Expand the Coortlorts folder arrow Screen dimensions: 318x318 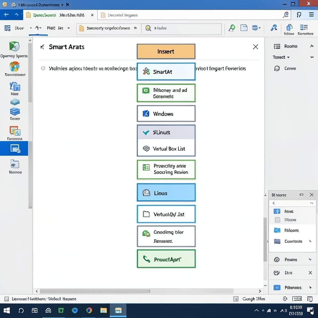tap(310, 241)
